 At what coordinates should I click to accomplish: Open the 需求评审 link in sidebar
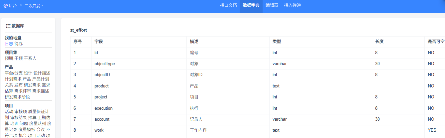23,91
